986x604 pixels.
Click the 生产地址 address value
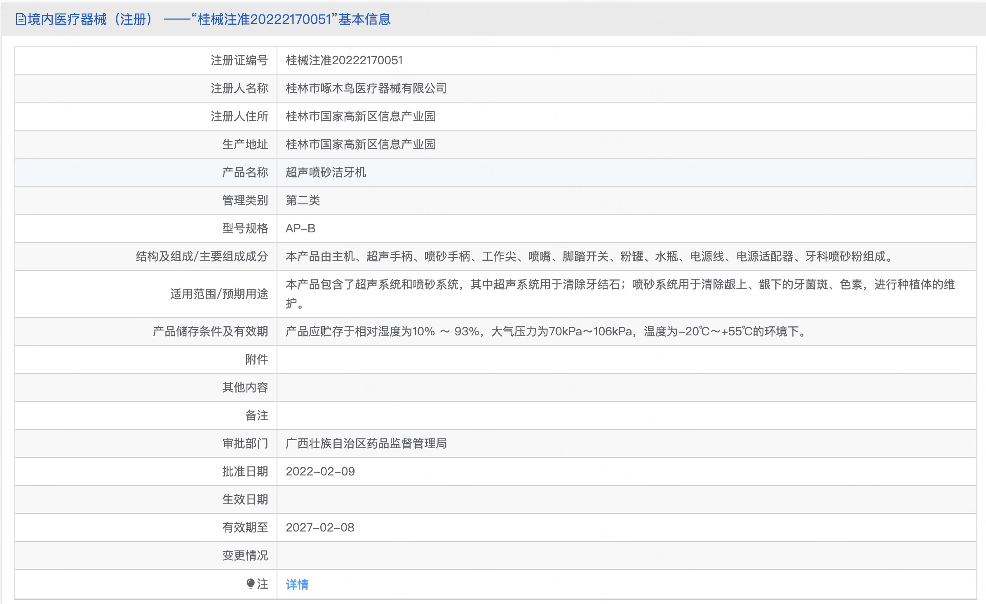pos(360,145)
